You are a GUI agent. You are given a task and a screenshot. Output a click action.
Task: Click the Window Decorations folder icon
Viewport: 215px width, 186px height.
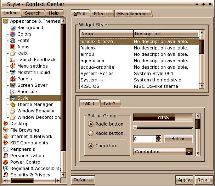(13, 117)
